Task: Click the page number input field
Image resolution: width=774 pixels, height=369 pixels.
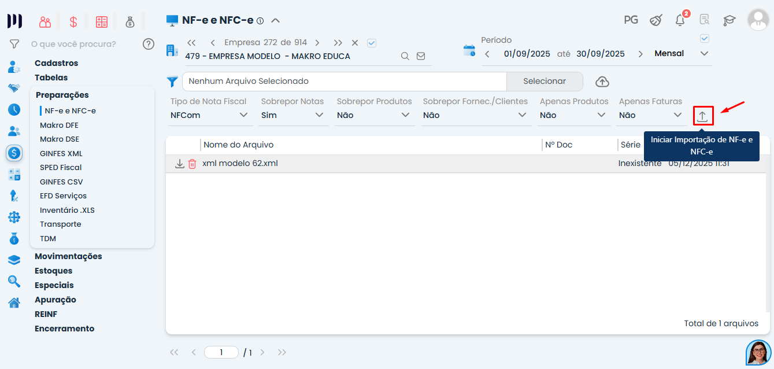Action: pyautogui.click(x=221, y=352)
